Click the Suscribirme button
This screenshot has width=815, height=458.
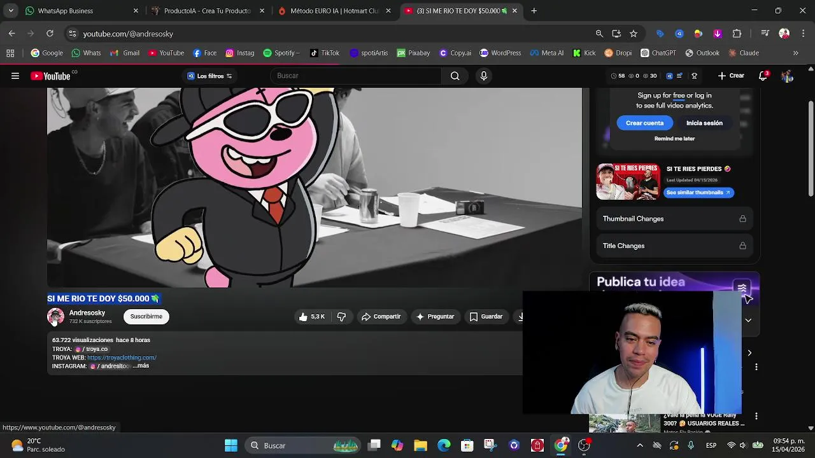coord(146,317)
